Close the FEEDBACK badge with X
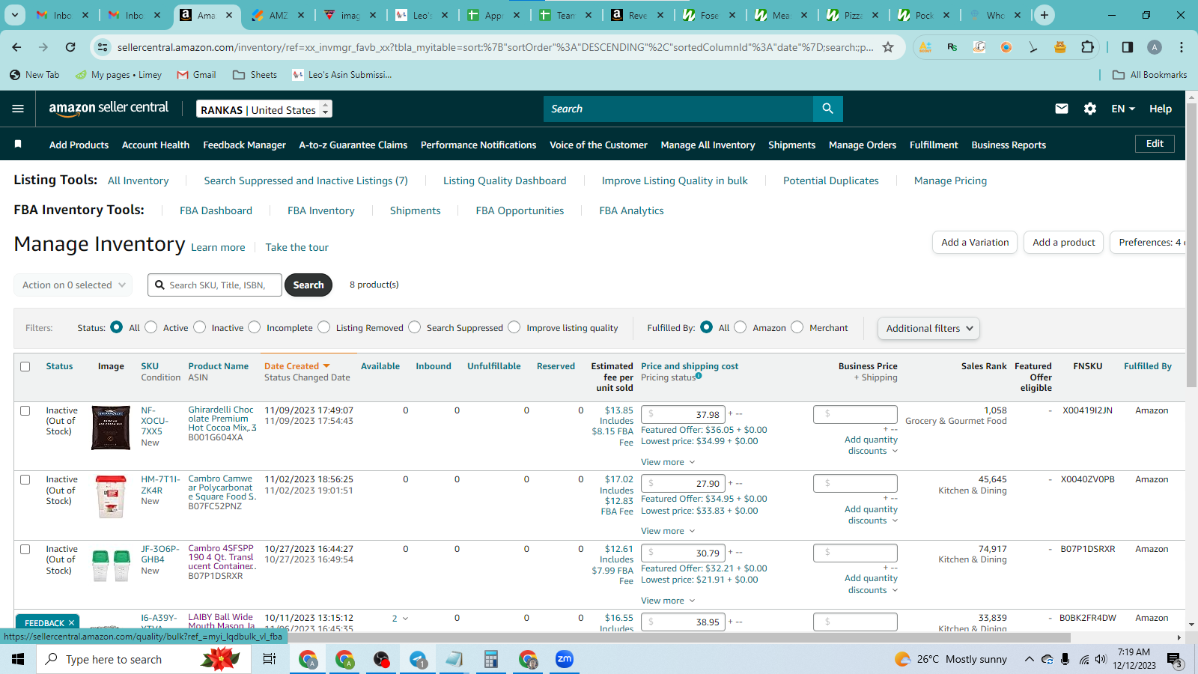1198x674 pixels. pos(72,622)
